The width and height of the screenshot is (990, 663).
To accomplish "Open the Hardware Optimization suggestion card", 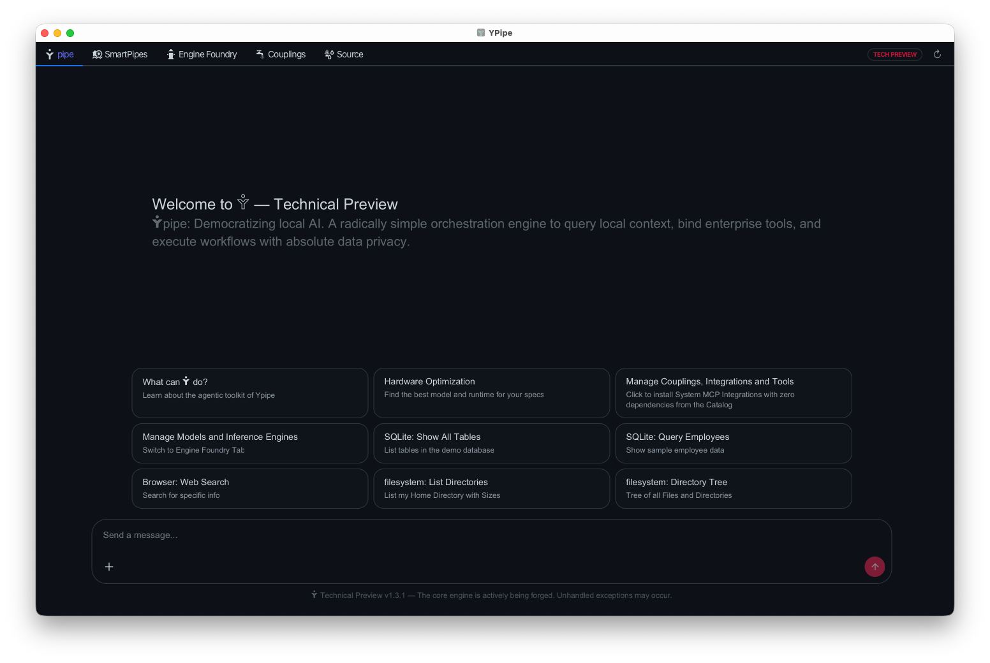I will tap(491, 393).
